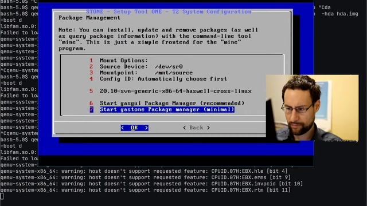This screenshot has width=367, height=206.
Task: Click the EBX.hle bit 4 warning line
Action: pyautogui.click(x=144, y=171)
